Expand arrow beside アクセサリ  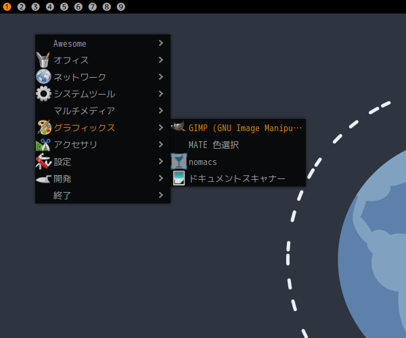point(161,144)
